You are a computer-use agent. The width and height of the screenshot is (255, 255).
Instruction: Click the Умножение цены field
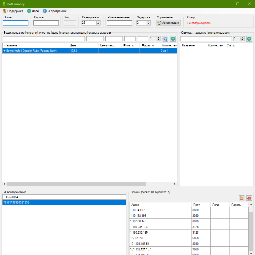[x=119, y=23]
